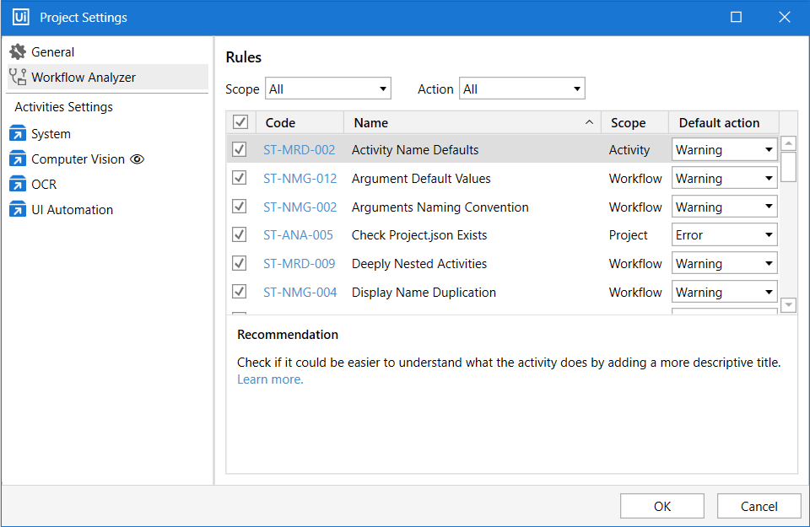810x527 pixels.
Task: Click the UiPath logo in title bar
Action: click(21, 17)
